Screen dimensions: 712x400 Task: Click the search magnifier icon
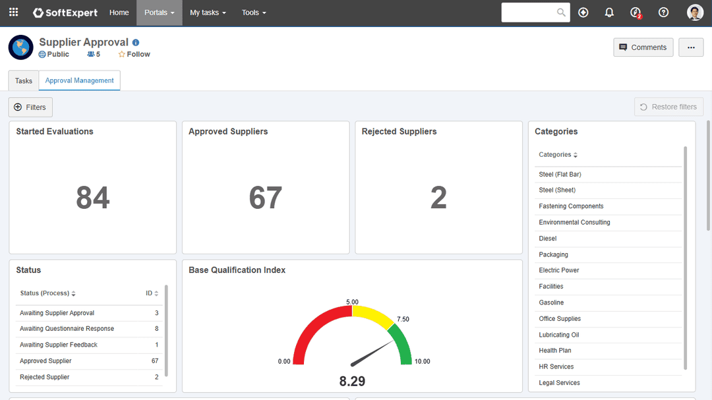(561, 13)
